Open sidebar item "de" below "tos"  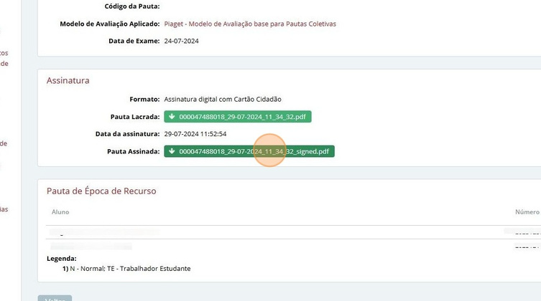coord(4,64)
